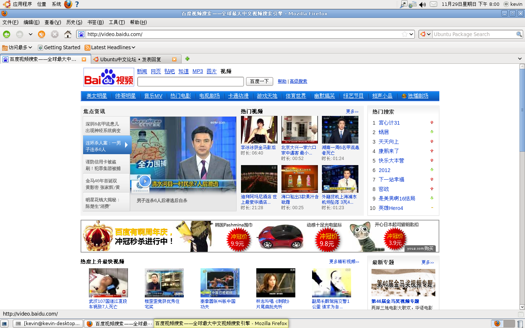Open the kevin user switcher in panel
Screen dimensions: 525x328
(513, 4)
